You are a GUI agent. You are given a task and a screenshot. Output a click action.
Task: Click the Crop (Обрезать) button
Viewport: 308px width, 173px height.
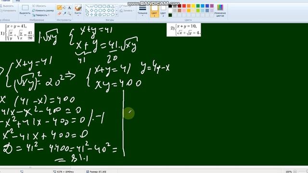click(x=39, y=6)
